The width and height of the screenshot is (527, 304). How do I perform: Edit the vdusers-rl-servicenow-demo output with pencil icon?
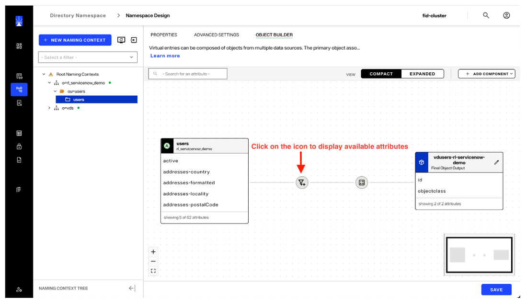[496, 162]
